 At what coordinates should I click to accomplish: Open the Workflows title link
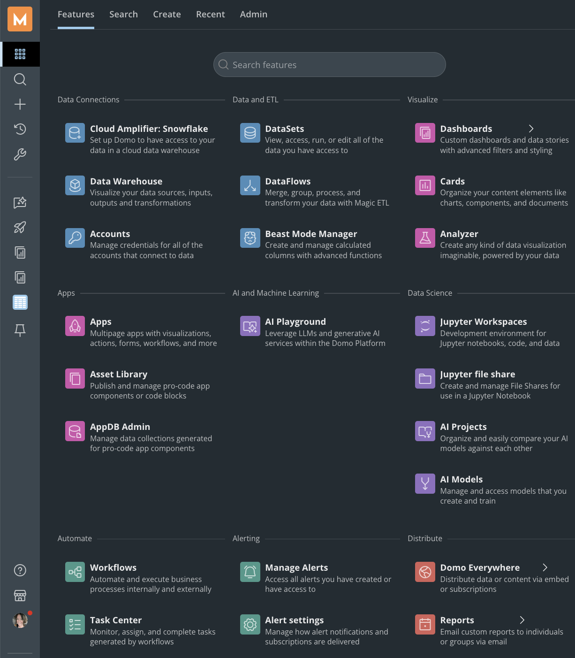point(113,567)
